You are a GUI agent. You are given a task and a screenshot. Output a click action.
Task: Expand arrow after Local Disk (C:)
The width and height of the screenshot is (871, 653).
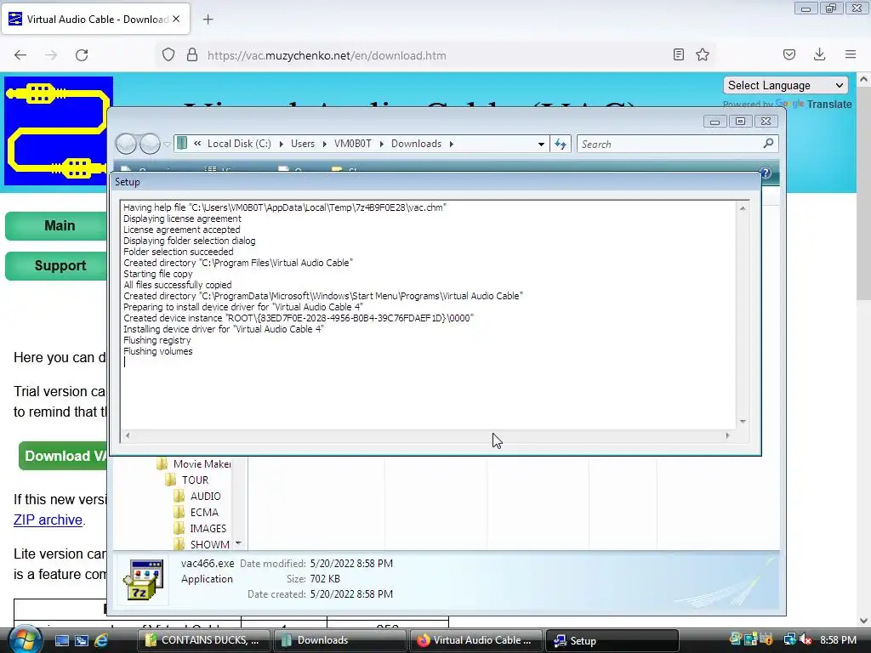(x=281, y=144)
